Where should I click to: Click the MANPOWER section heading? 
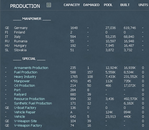(32, 19)
